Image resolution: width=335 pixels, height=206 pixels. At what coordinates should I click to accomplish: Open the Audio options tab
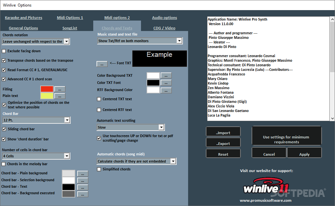[164, 17]
